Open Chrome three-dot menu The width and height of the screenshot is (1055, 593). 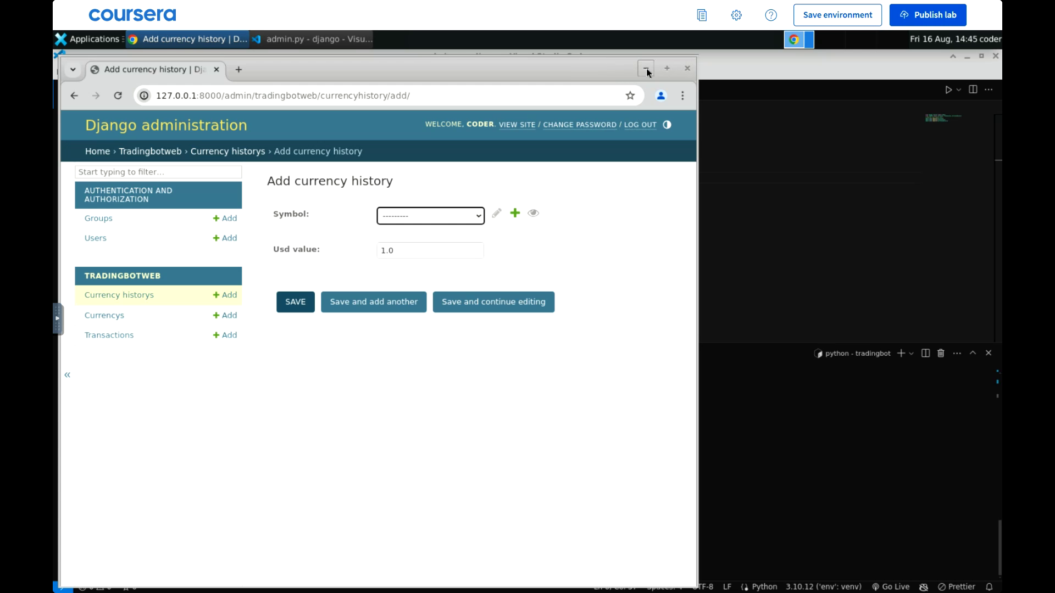click(x=682, y=96)
